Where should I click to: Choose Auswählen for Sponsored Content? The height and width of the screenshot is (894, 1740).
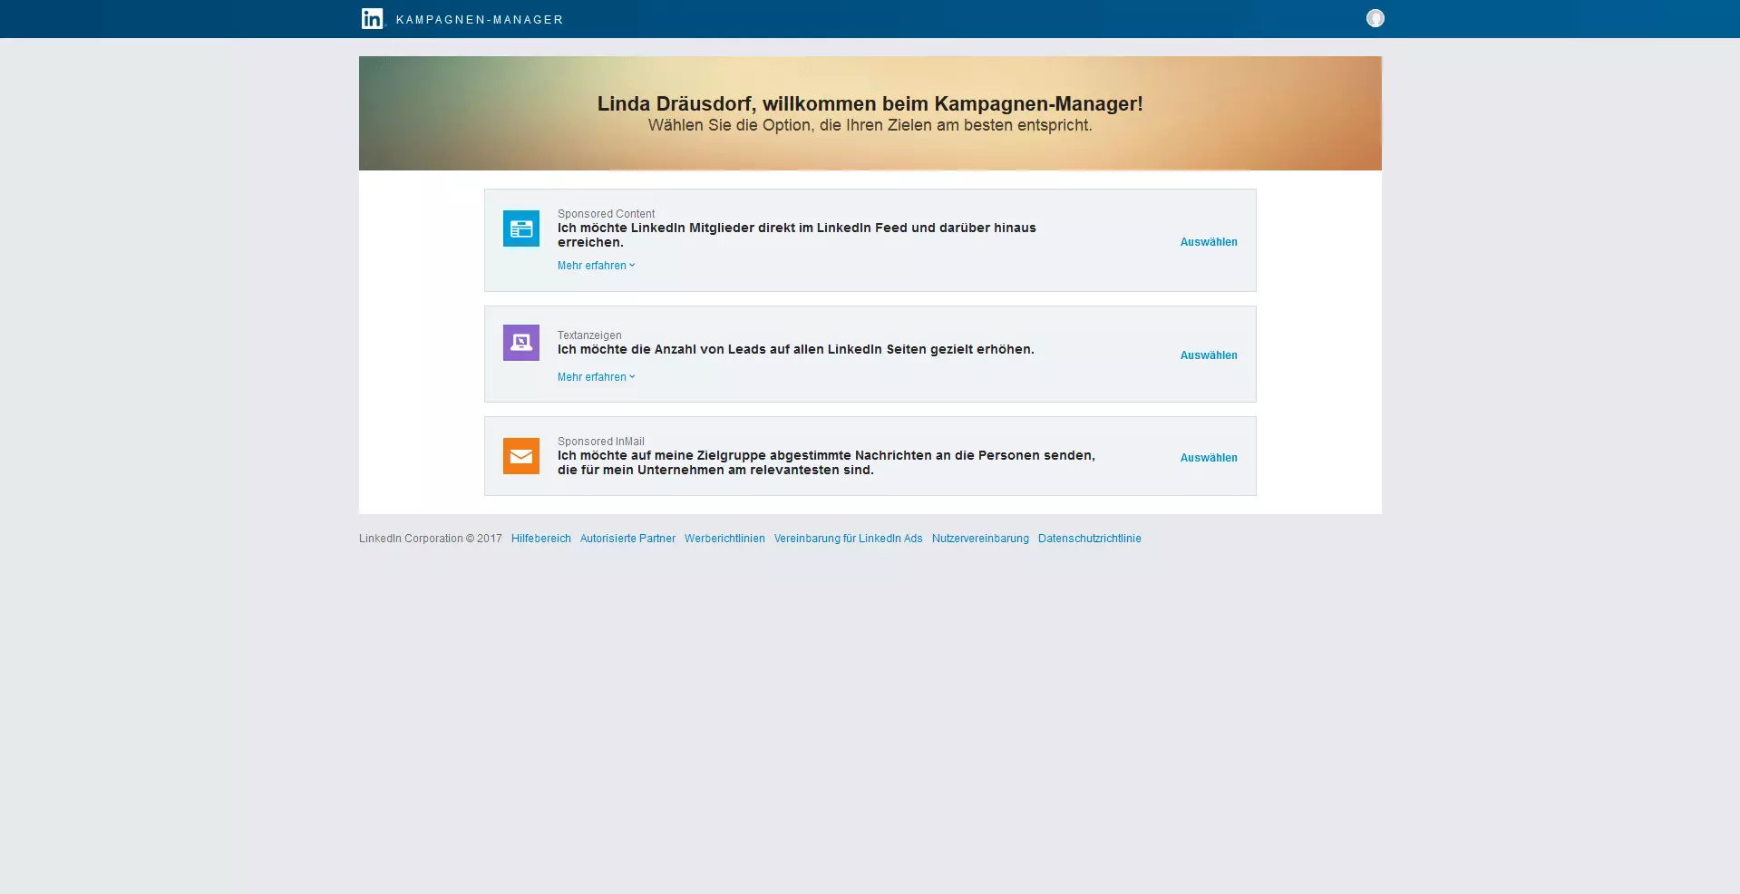coord(1208,242)
